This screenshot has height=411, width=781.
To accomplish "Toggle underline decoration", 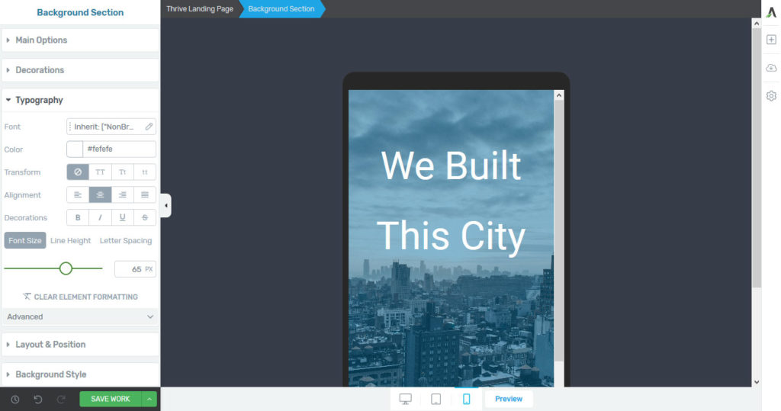I will tap(123, 218).
